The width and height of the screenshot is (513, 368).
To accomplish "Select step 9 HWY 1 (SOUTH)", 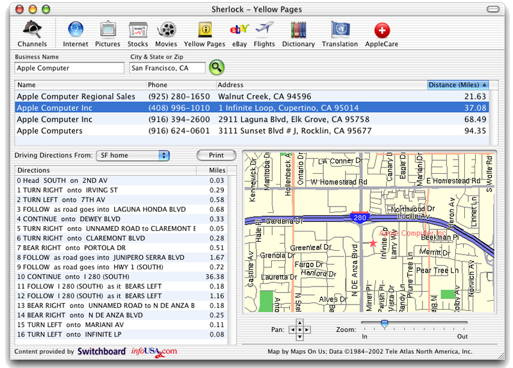I will 121,267.
